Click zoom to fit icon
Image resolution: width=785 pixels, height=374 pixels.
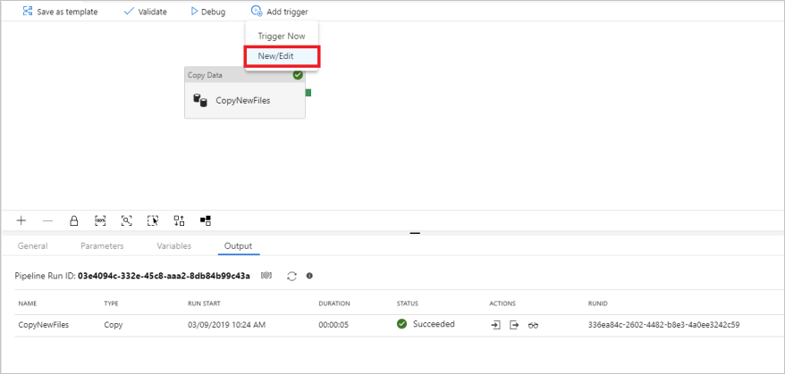click(x=127, y=220)
